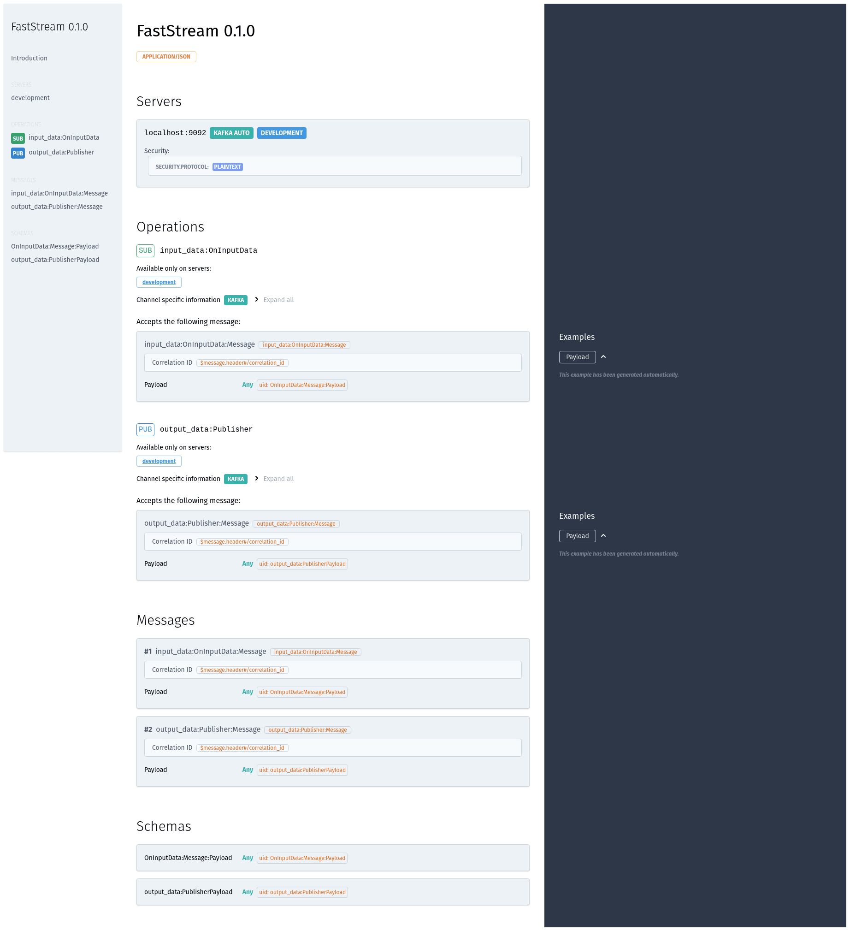850x931 pixels.
Task: Click the KAFKA AUTO badge on localhost:9092 server
Action: pyautogui.click(x=231, y=132)
